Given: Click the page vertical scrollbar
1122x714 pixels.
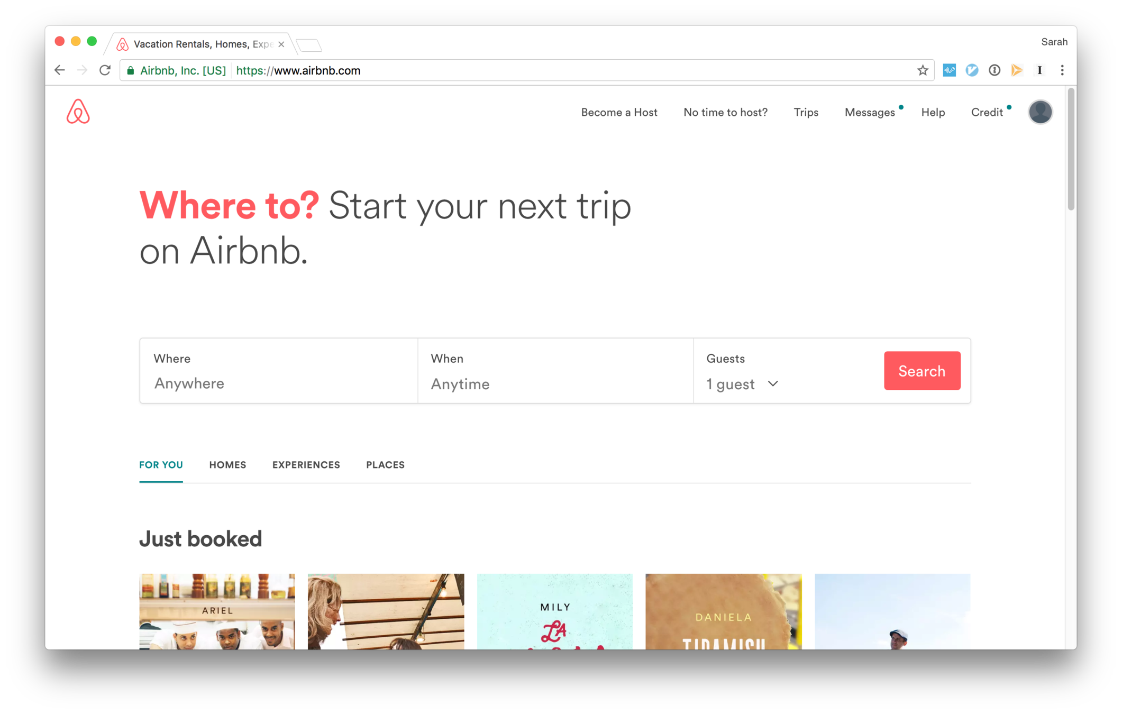Looking at the screenshot, I should pyautogui.click(x=1071, y=149).
